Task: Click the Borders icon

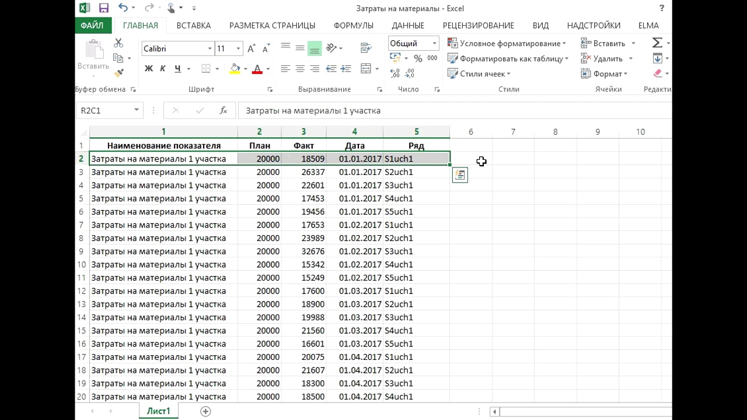Action: click(x=205, y=69)
